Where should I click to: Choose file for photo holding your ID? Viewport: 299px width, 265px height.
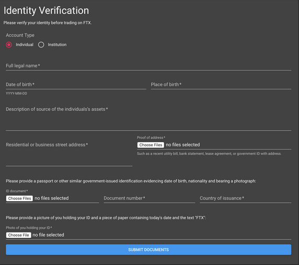click(18, 235)
